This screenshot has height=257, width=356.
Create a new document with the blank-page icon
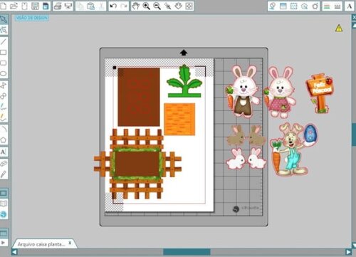[x=3, y=6]
